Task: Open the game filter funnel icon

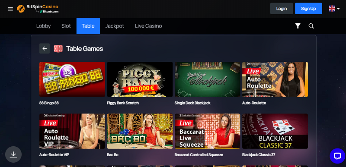Action: [x=298, y=26]
